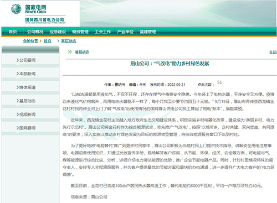
Task: Select 基层动态 in the sidebar
Action: click(x=27, y=101)
